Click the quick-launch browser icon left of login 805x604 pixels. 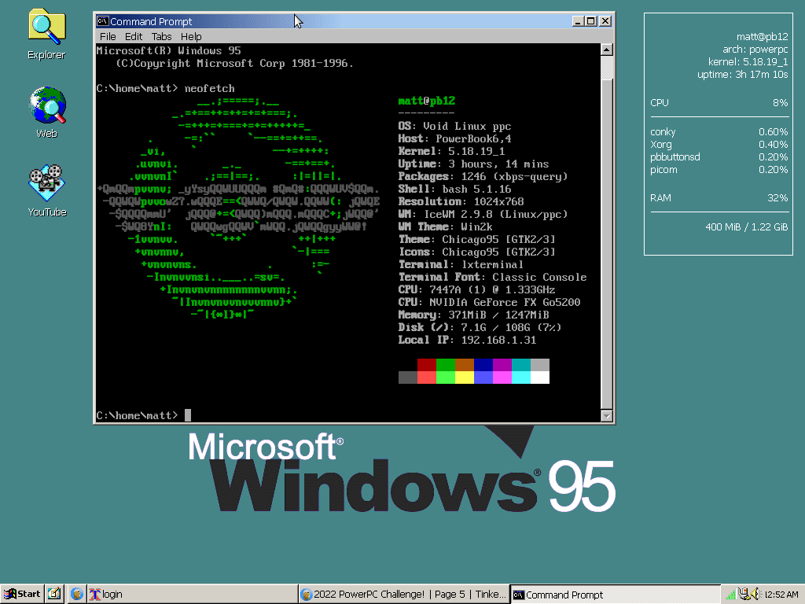pos(77,595)
